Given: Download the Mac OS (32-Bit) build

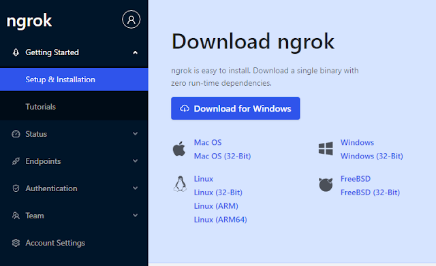Looking at the screenshot, I should [x=223, y=156].
